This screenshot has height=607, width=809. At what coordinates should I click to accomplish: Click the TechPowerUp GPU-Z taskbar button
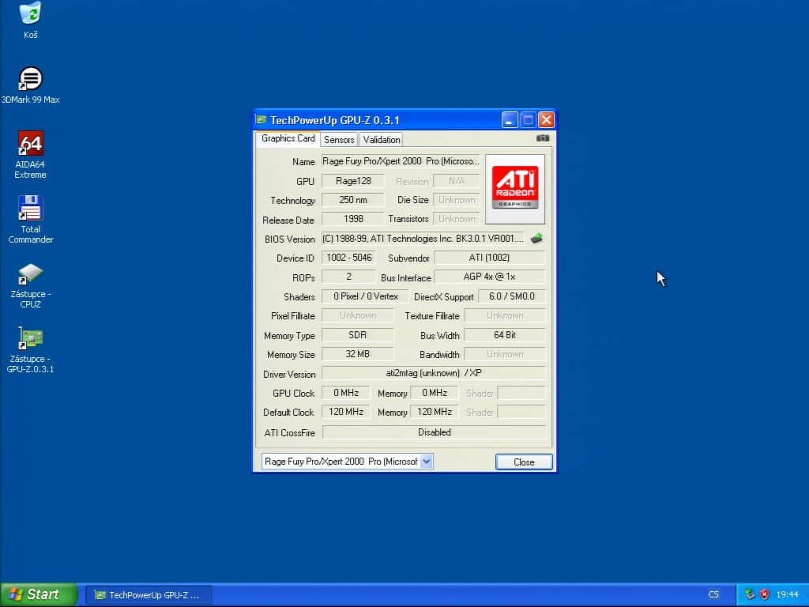coord(149,595)
